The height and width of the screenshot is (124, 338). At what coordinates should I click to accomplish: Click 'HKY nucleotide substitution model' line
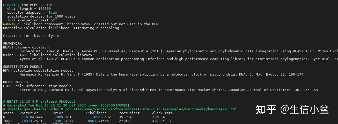tap(38, 70)
